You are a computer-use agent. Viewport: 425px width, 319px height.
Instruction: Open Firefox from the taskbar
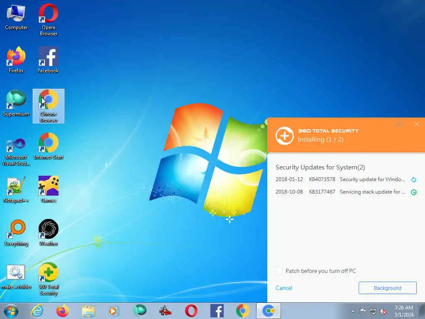point(62,311)
